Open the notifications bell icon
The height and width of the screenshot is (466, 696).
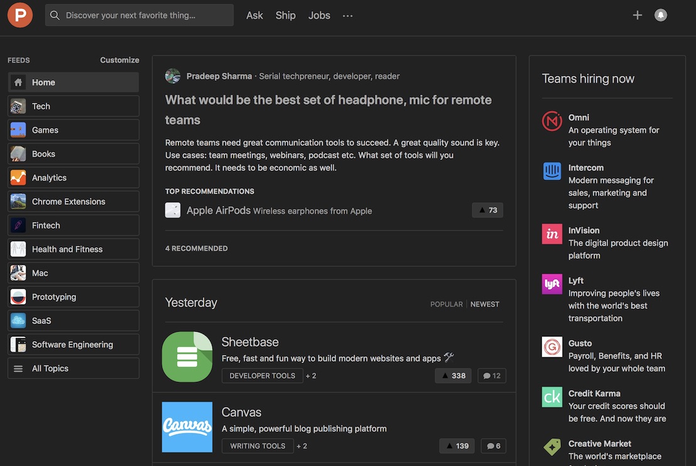[660, 15]
